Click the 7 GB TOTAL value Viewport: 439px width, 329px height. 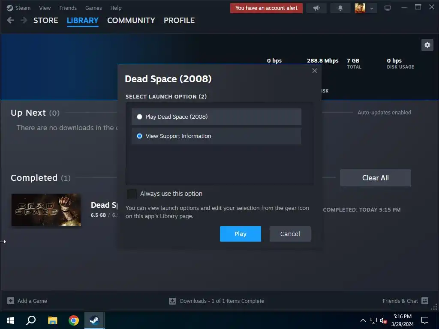pos(354,63)
